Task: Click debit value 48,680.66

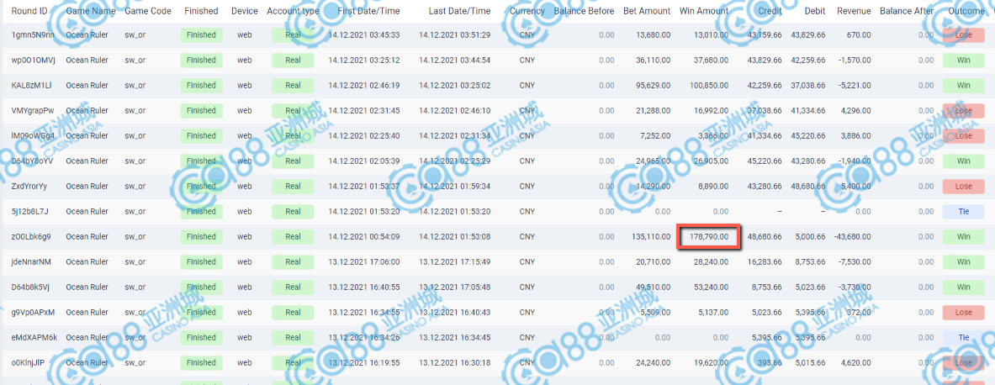Action: [x=807, y=186]
